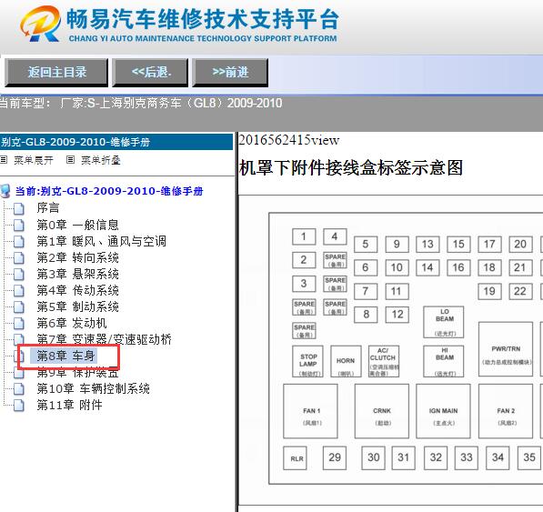Open 第0章 一般信息
The image size is (543, 512).
click(x=78, y=225)
